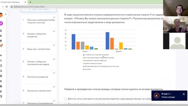Click legend entry Родители отвели в секцию
Image resolution: width=188 pixels, height=106 pixels.
point(93,64)
